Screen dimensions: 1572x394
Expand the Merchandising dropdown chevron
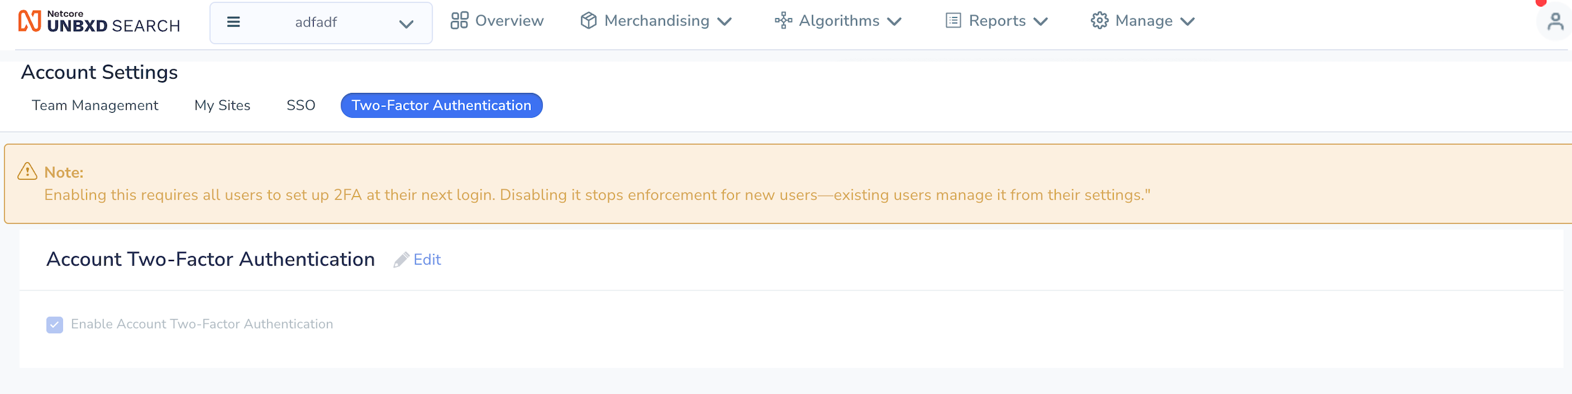click(724, 22)
